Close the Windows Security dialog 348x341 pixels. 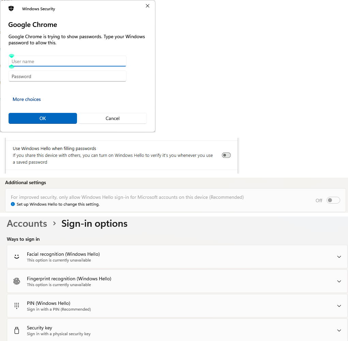click(148, 6)
